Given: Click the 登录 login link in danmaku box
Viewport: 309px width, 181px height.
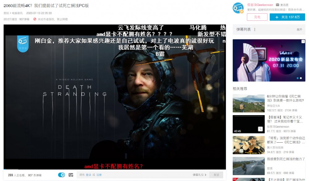Looking at the screenshot, I should coord(88,175).
